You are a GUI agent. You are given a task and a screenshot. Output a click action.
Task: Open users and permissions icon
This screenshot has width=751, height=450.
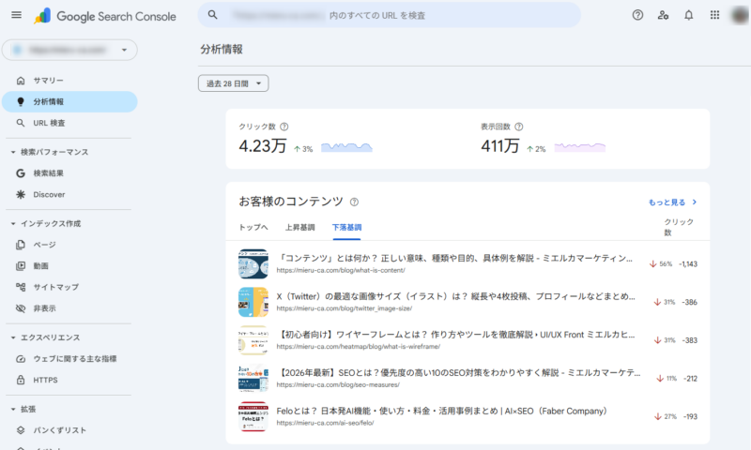(x=664, y=15)
